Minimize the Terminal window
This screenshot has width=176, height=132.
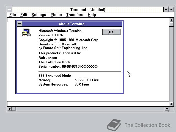(166, 10)
